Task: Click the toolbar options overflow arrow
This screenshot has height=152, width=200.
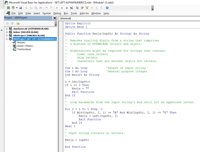Action: [x=152, y=8]
